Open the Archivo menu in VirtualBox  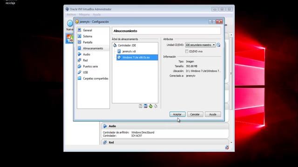coord(71,14)
